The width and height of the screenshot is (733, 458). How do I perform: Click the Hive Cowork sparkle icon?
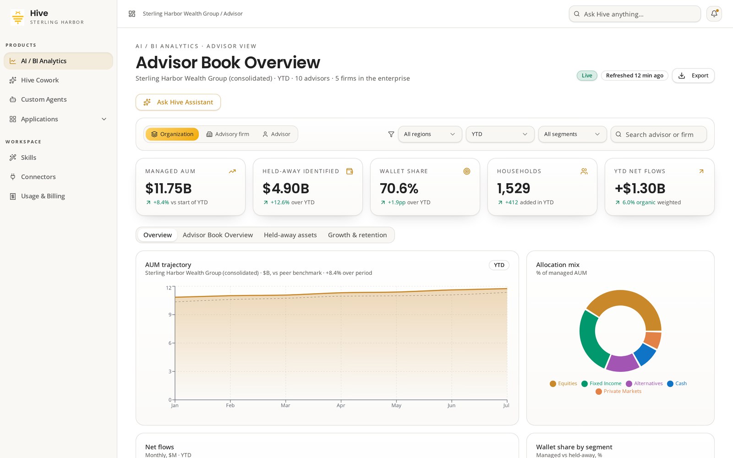(x=13, y=80)
